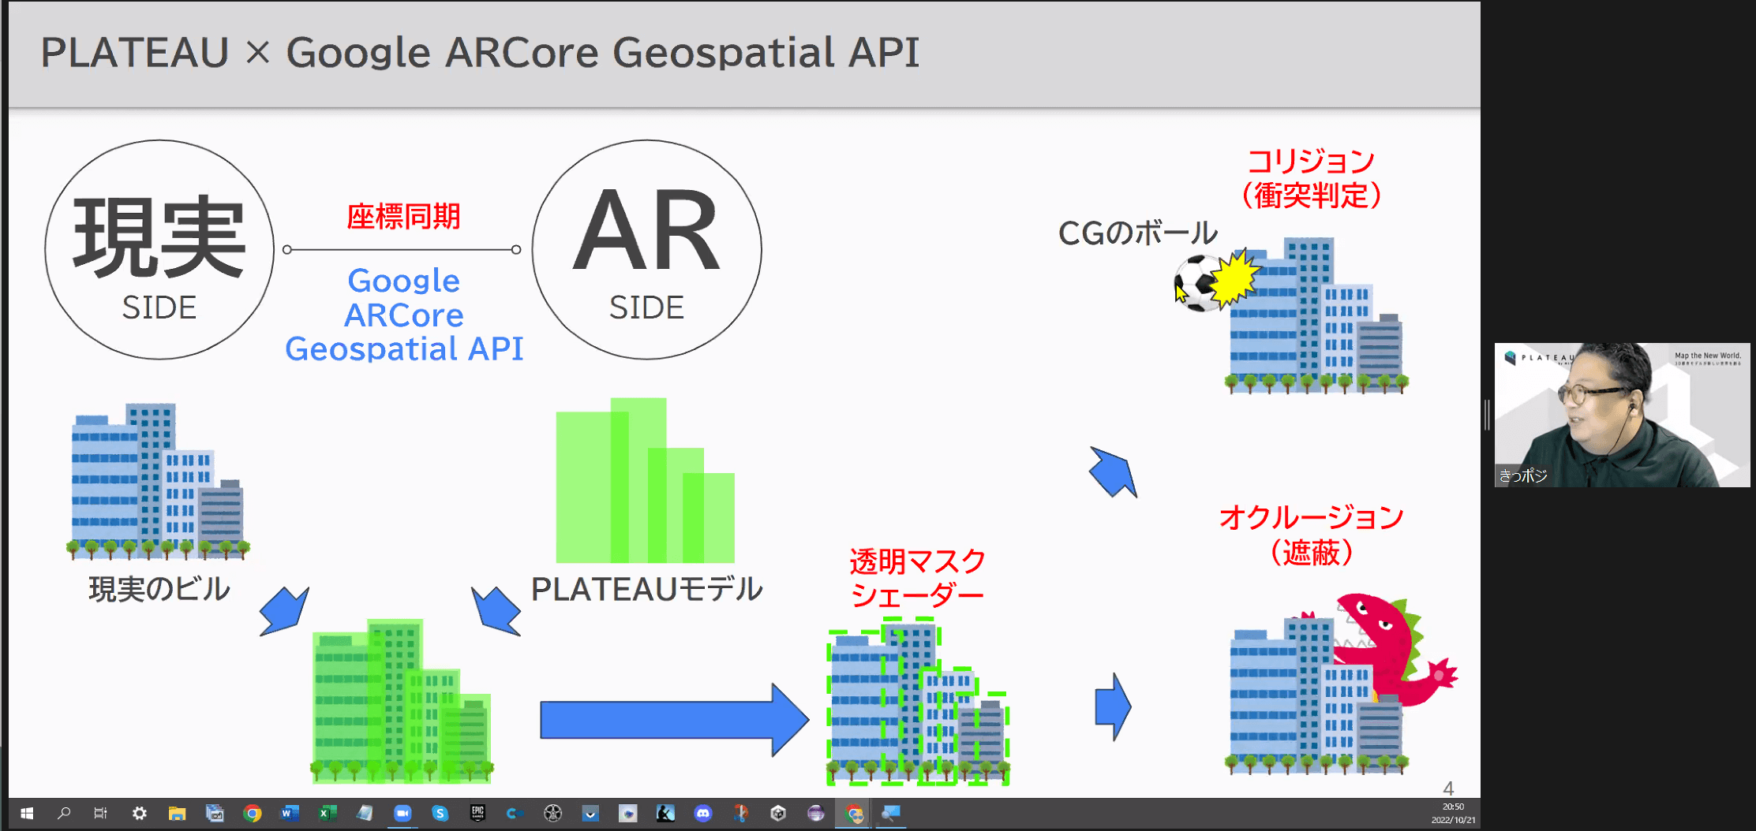The width and height of the screenshot is (1756, 831).
Task: Launch File Explorer from the taskbar
Action: 177,813
